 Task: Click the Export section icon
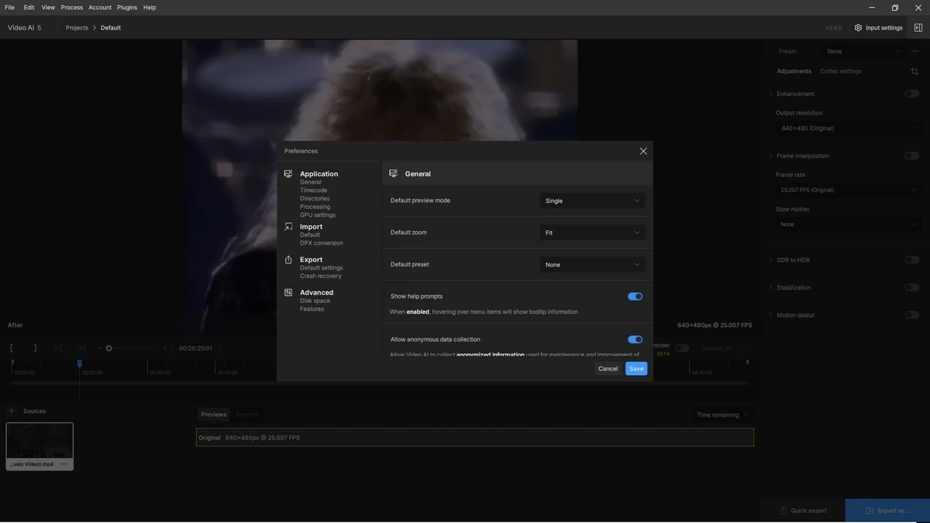click(x=288, y=260)
